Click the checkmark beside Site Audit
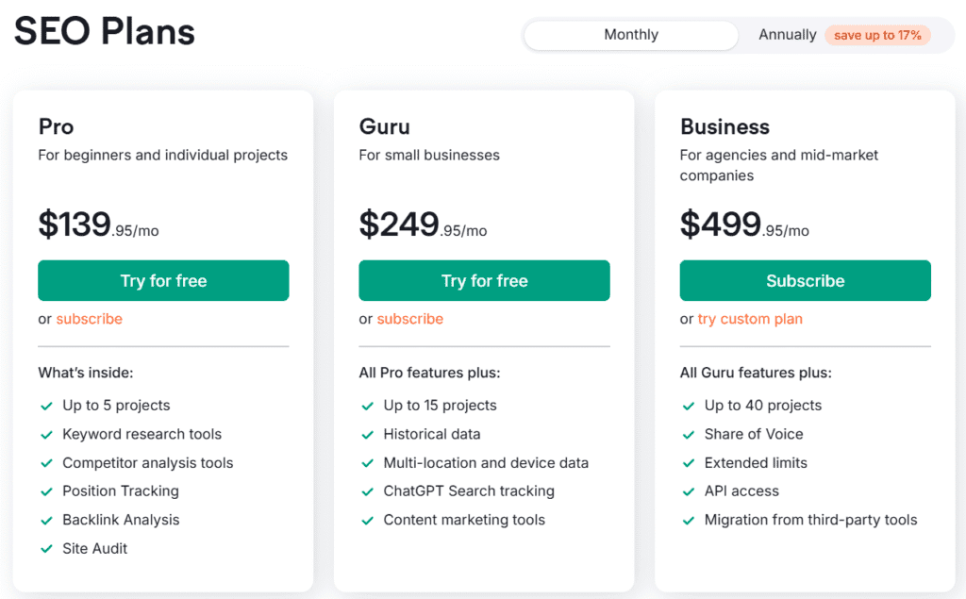This screenshot has width=966, height=599. (46, 548)
